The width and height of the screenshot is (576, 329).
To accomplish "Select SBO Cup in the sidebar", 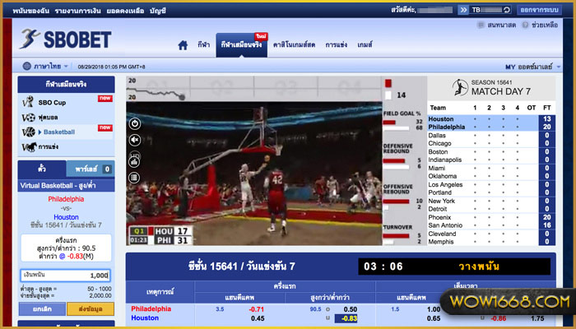I will coord(53,101).
